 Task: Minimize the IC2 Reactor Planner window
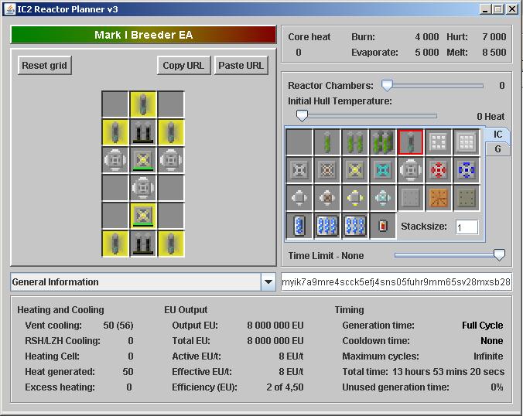(485, 9)
